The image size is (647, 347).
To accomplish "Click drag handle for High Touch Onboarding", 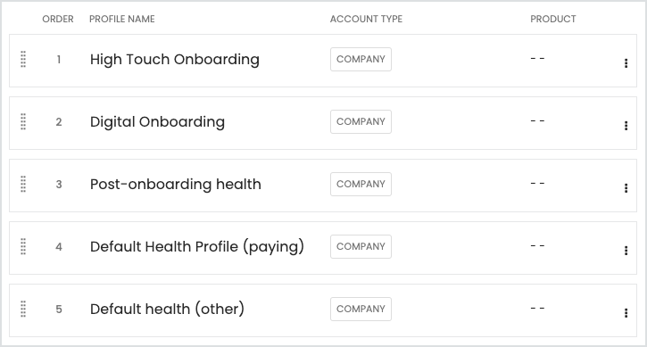I will [x=23, y=59].
